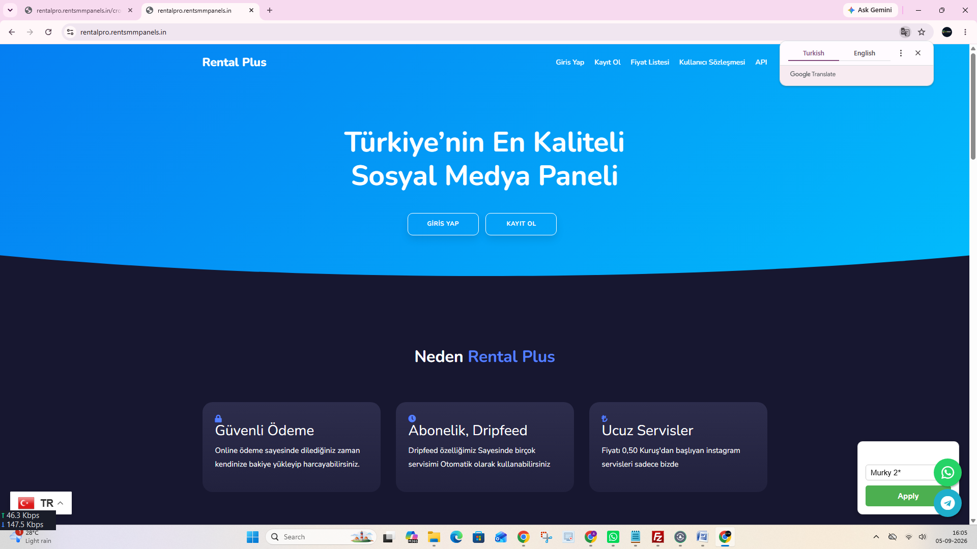
Task: Switch to the first rentalpro.rentsmmpanels.in/cro tab
Action: tap(78, 10)
